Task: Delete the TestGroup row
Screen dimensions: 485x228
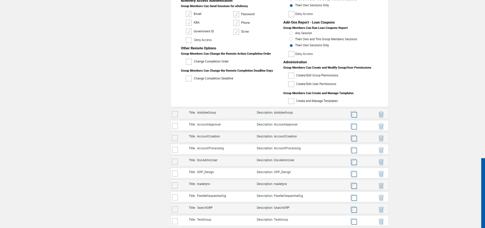Action: (x=381, y=221)
